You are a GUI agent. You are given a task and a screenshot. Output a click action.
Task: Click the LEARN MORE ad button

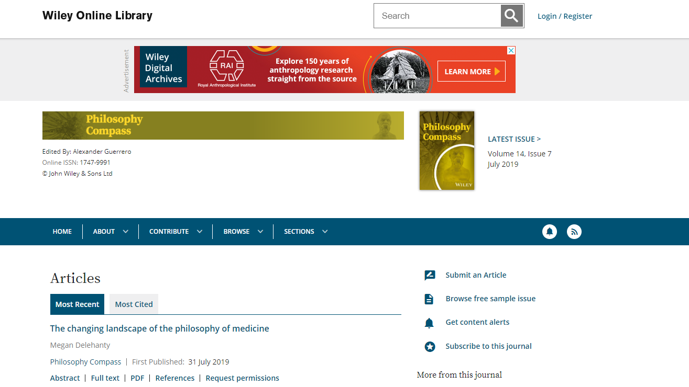pos(472,72)
